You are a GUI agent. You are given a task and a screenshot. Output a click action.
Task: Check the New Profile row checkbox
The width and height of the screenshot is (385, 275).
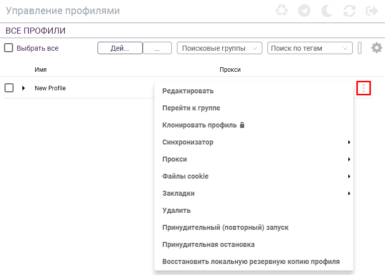pos(9,88)
